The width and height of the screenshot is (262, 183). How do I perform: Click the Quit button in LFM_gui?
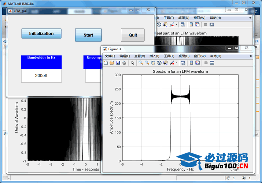[x=133, y=35]
